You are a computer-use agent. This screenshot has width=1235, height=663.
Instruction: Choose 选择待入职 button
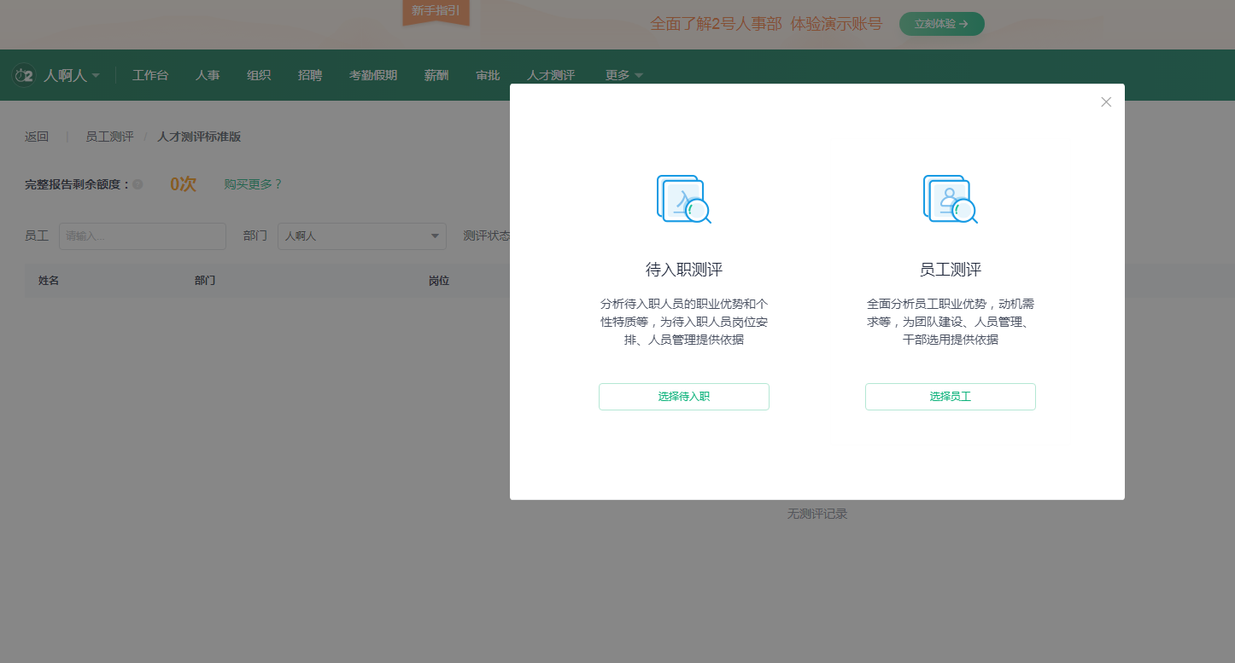[684, 397]
